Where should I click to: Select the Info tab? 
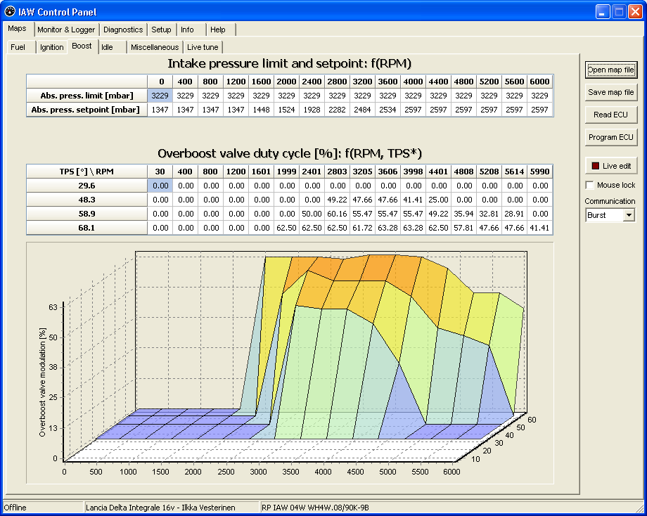click(x=191, y=30)
